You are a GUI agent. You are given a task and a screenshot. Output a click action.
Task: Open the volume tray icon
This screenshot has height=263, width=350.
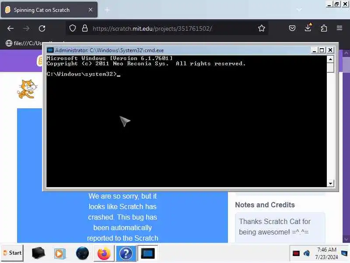307,253
